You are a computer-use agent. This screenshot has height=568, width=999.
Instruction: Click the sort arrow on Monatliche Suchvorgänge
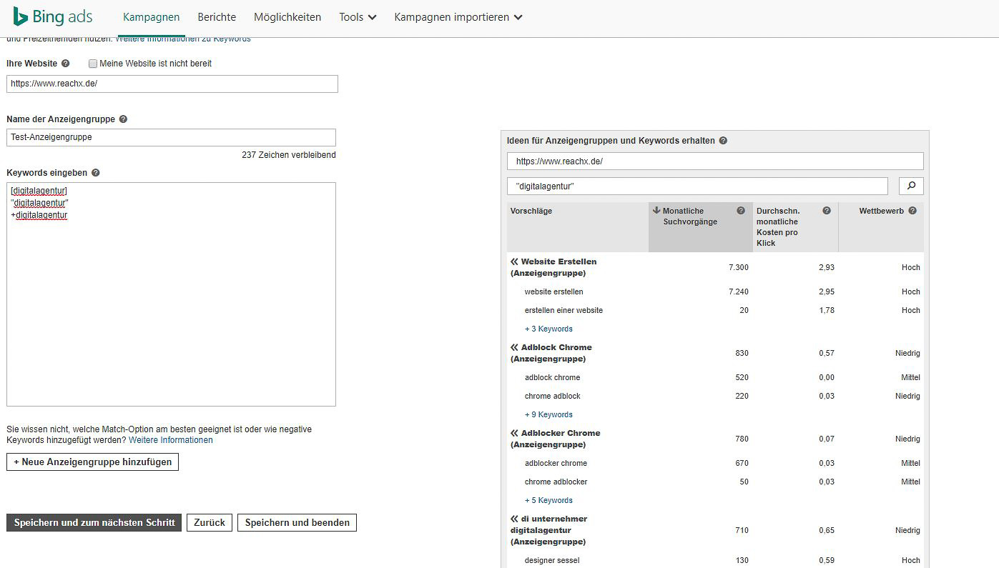(x=656, y=210)
